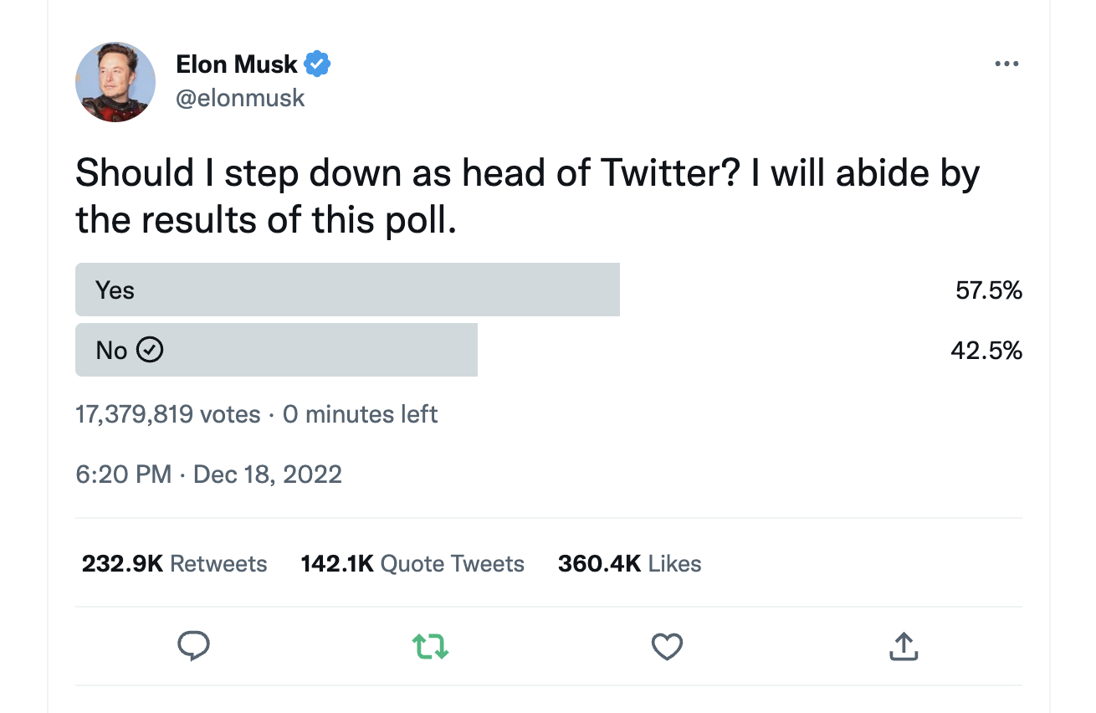The image size is (1096, 713).
Task: Open Elon Musk's profile picture
Action: point(115,81)
